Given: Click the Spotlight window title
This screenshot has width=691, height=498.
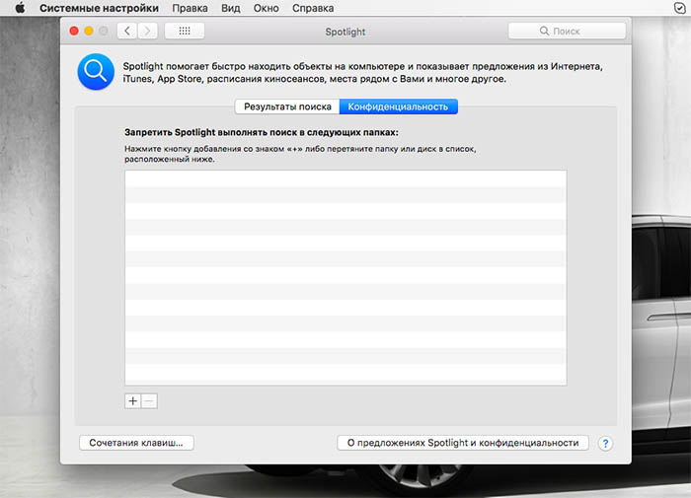Looking at the screenshot, I should [x=345, y=32].
